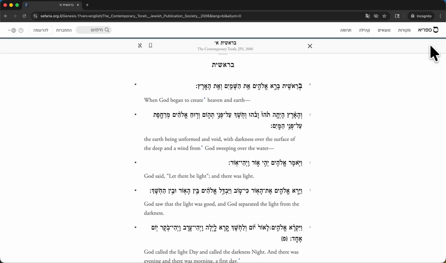Click the Sefaria logo in the header
Screen dimensions: 446x263
coord(428,30)
